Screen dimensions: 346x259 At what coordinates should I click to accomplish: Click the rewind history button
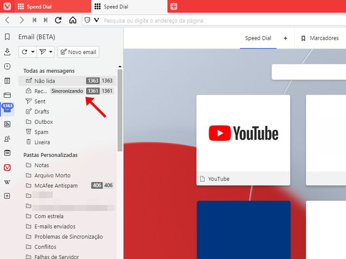[35, 20]
